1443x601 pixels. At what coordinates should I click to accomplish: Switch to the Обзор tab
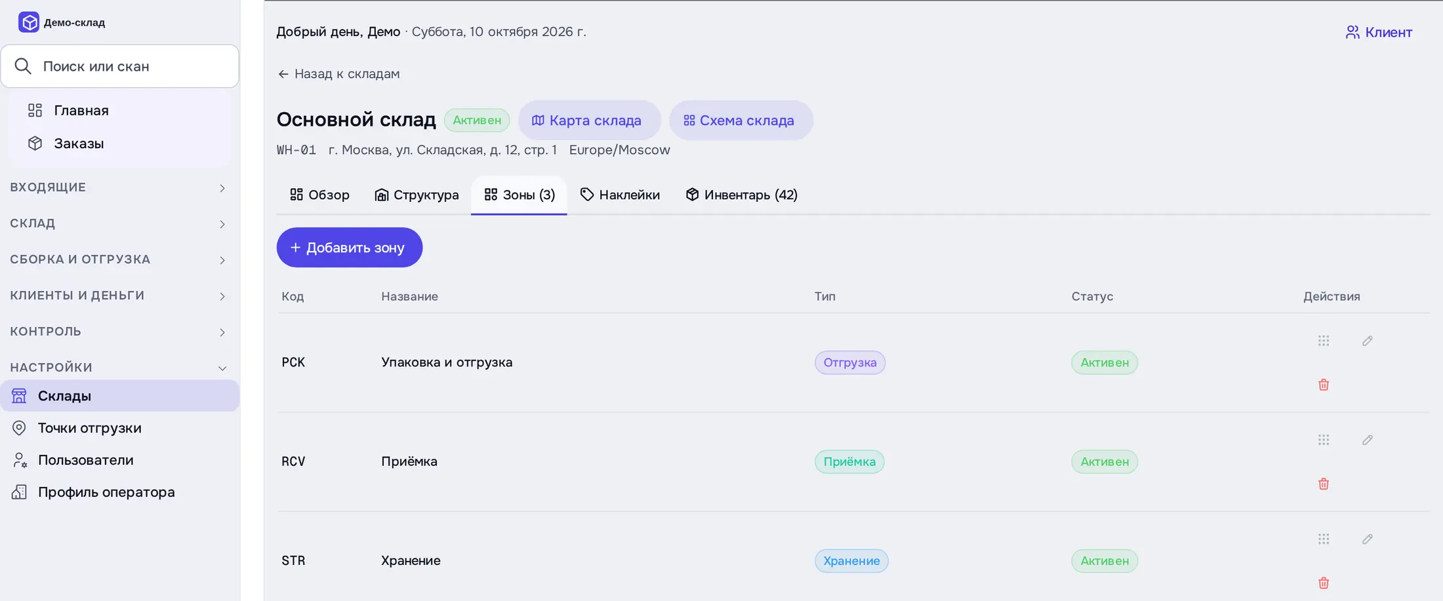tap(319, 195)
